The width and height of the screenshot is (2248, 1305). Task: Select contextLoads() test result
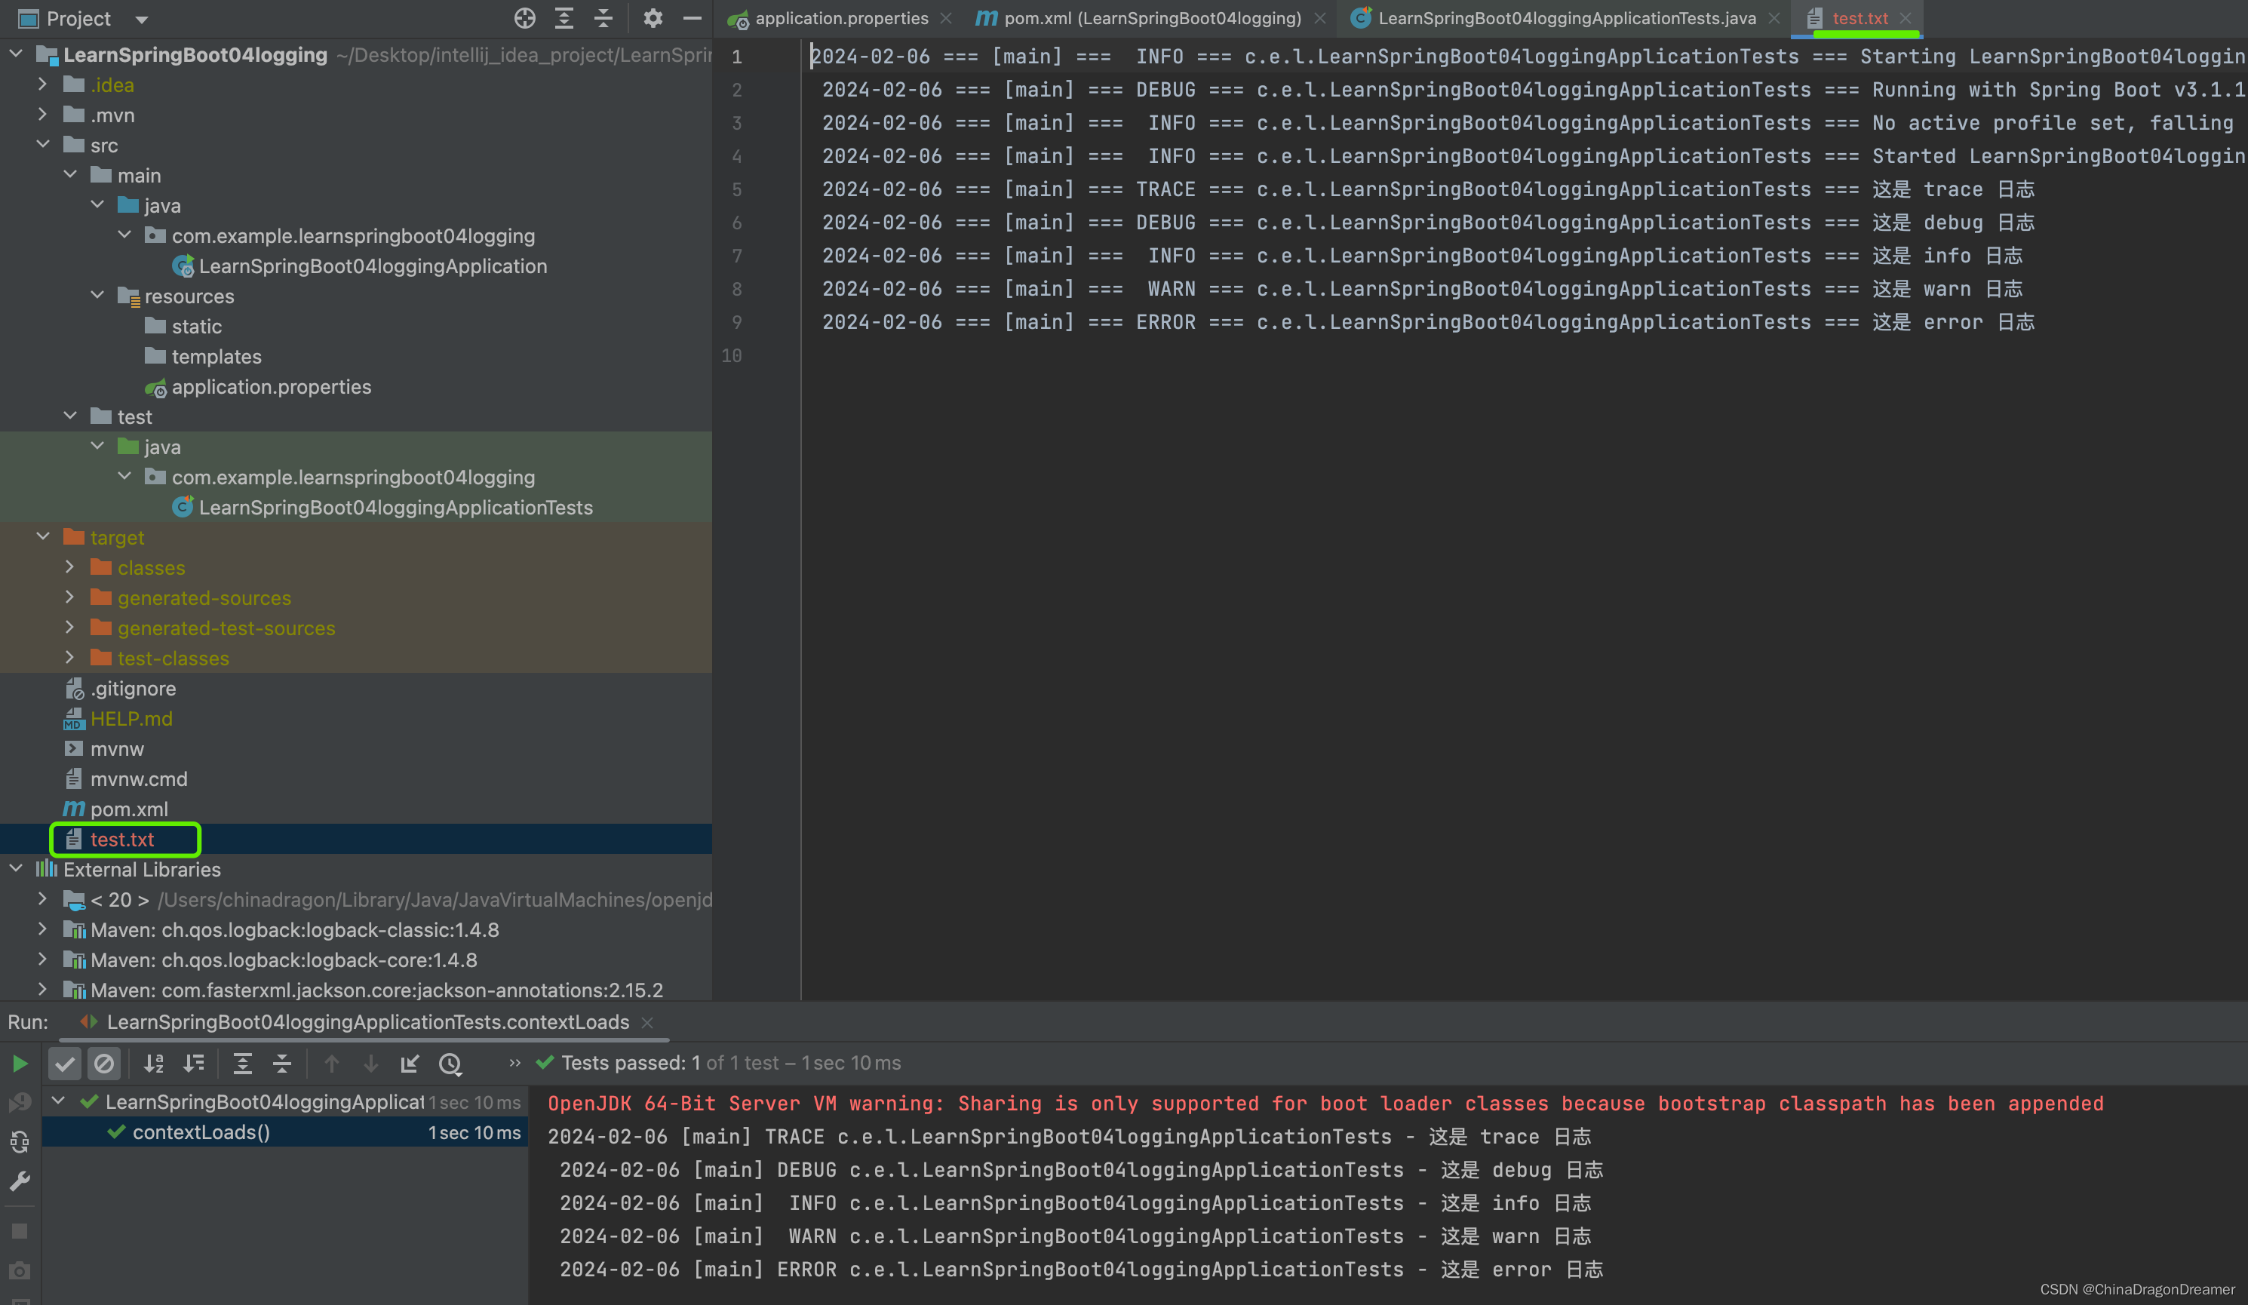pyautogui.click(x=201, y=1132)
